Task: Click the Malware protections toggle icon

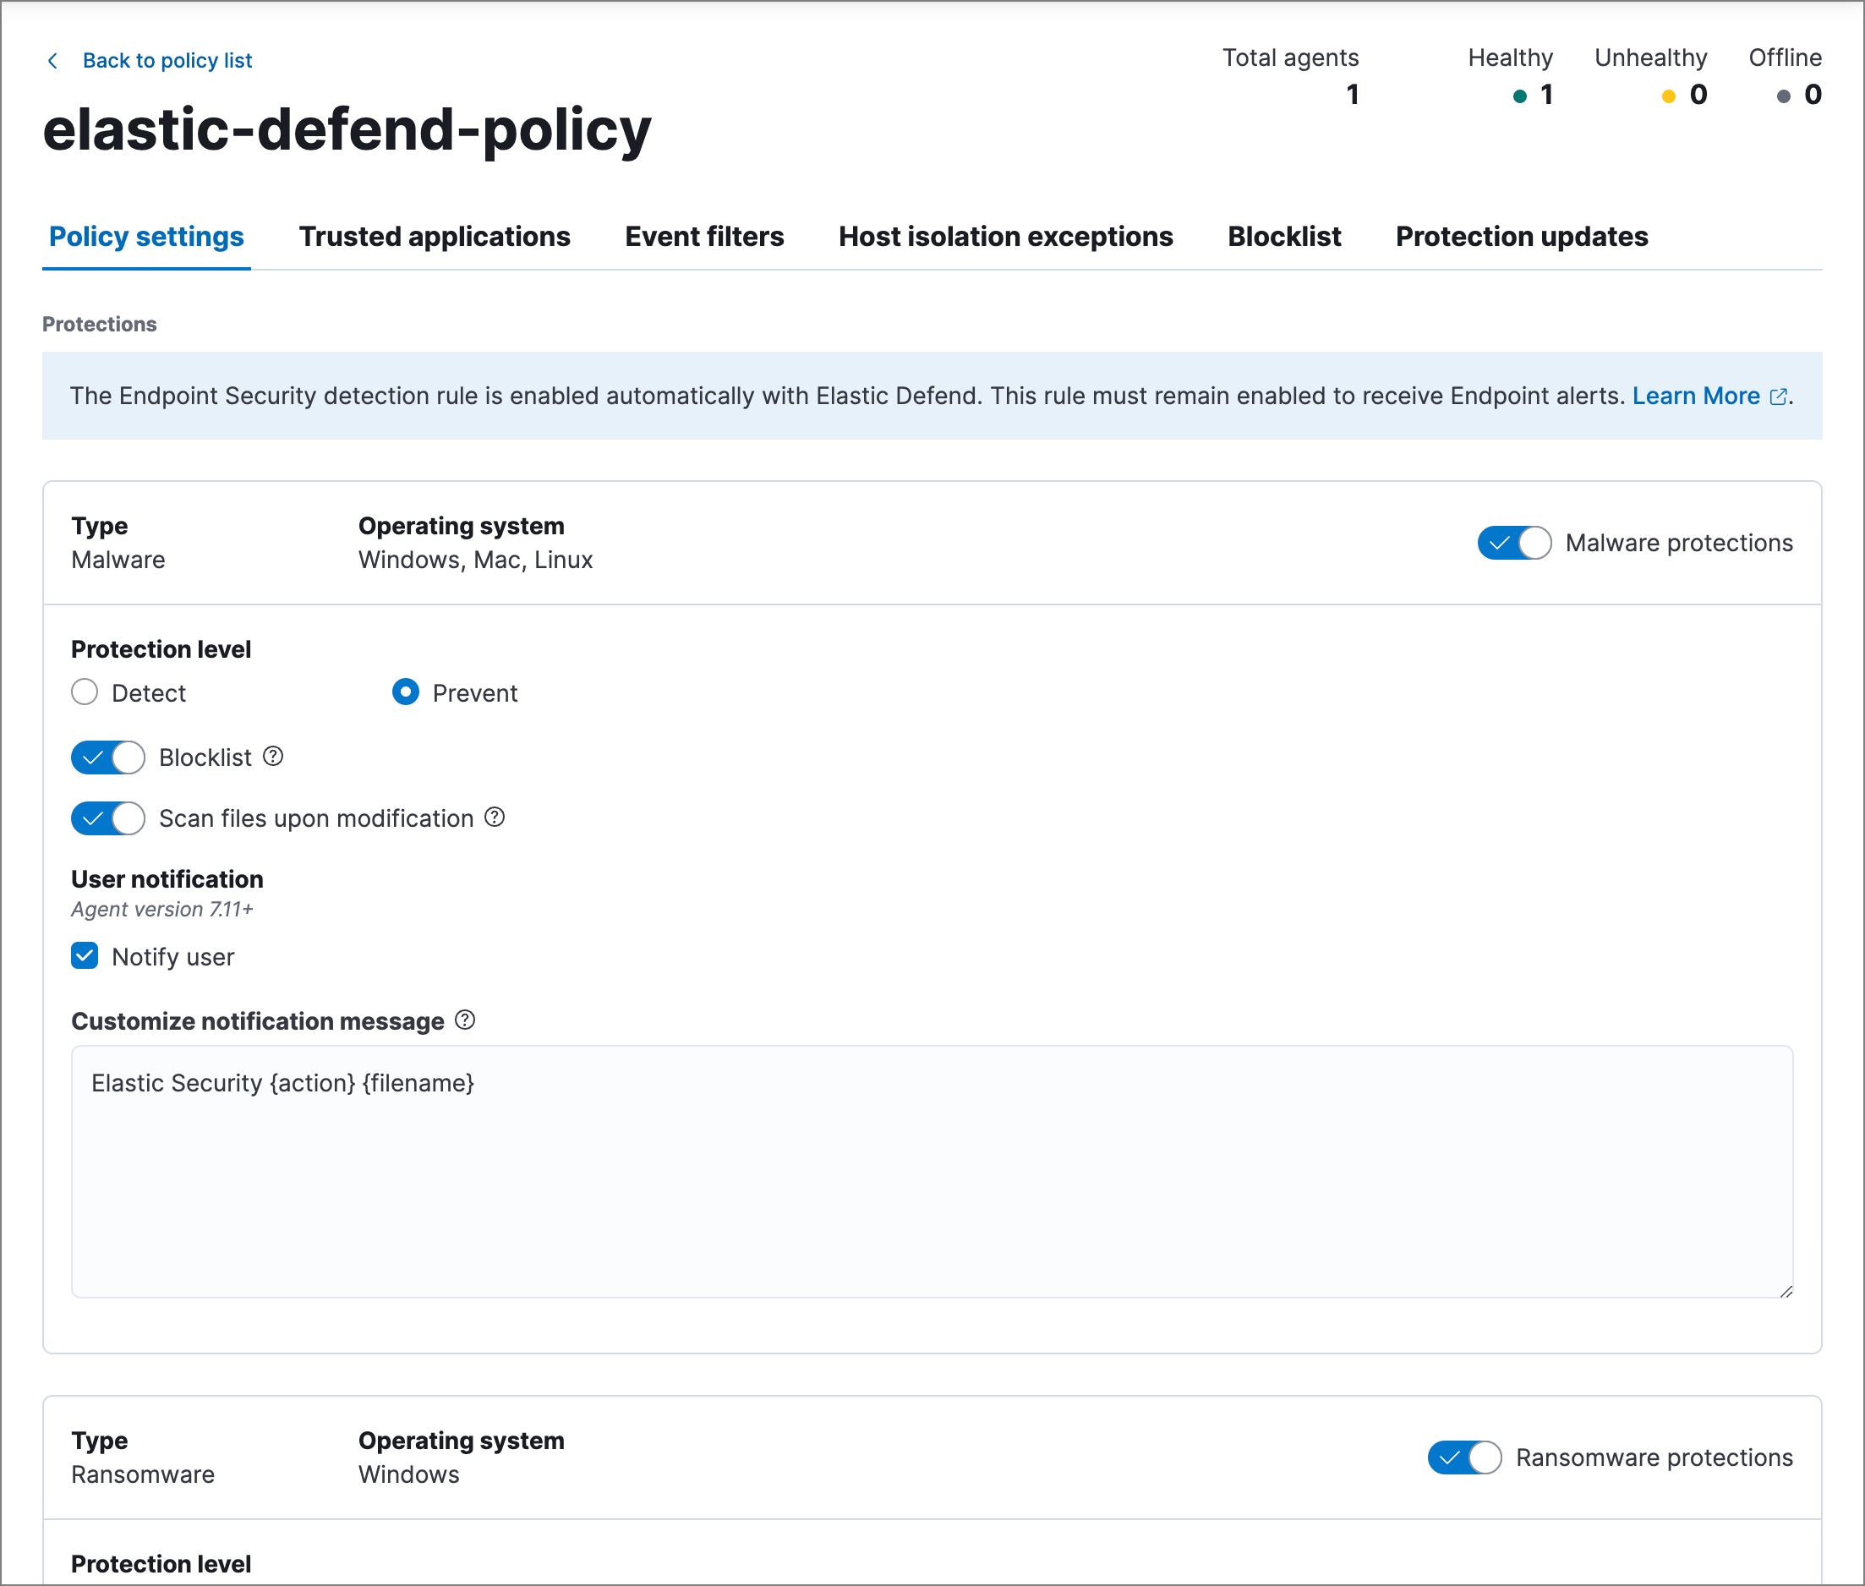Action: coord(1509,543)
